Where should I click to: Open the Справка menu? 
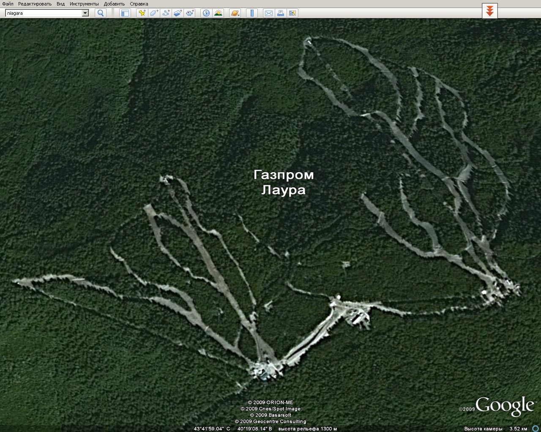click(x=139, y=4)
